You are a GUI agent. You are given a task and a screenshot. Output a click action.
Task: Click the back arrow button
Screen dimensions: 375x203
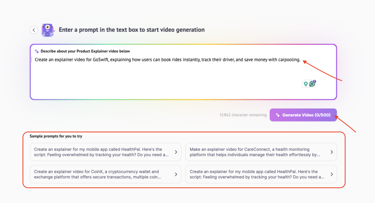tap(34, 30)
